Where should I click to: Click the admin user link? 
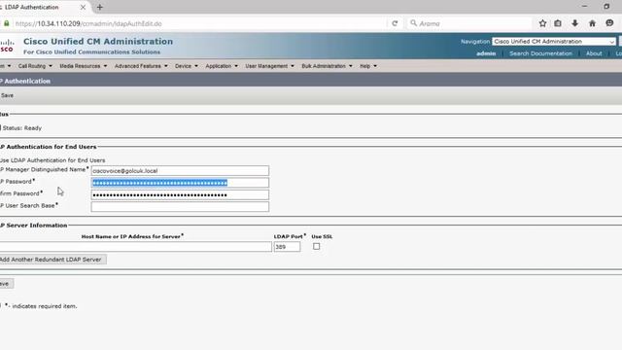(x=486, y=53)
